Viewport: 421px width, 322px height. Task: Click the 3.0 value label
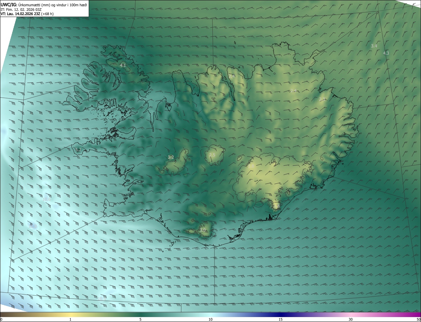203,230
